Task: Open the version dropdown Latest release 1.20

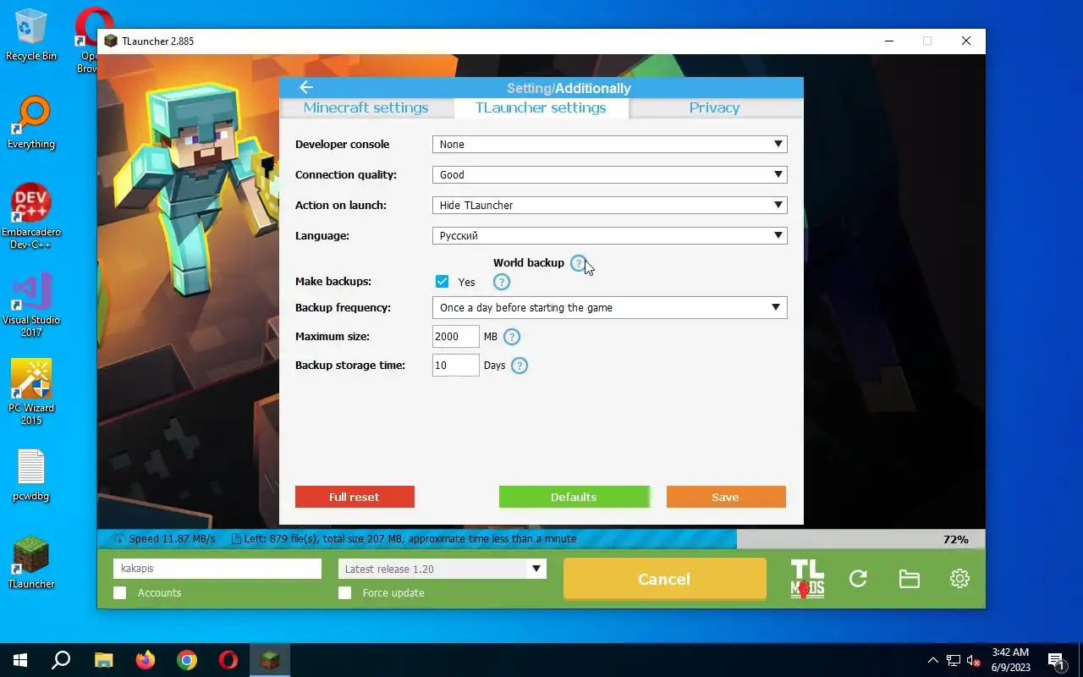Action: tap(443, 569)
